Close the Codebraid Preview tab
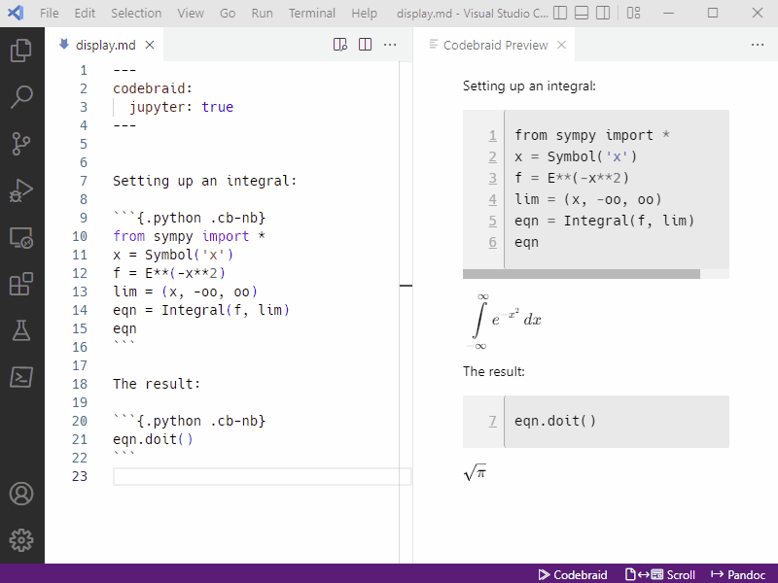The height and width of the screenshot is (583, 778). 562,45
